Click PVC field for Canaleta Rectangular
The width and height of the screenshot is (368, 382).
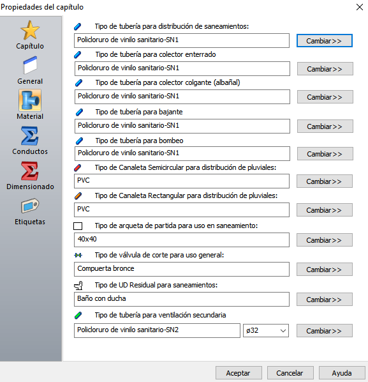[x=182, y=210]
